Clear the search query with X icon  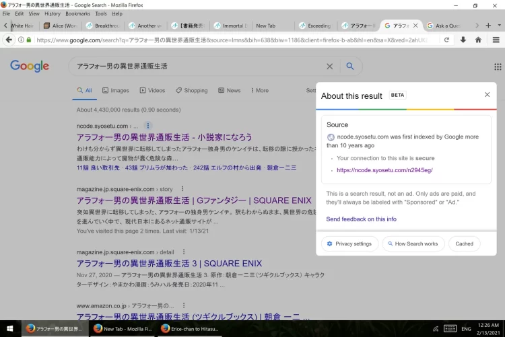(x=329, y=67)
